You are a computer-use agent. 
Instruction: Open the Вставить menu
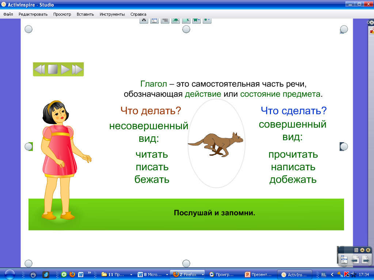click(x=85, y=14)
